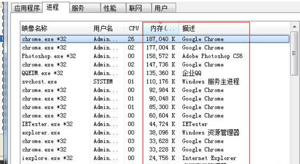Open the 服务 tab

85,8
